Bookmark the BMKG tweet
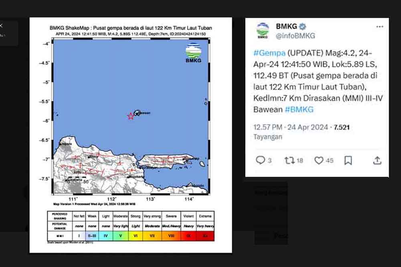The image size is (401, 267). click(348, 160)
